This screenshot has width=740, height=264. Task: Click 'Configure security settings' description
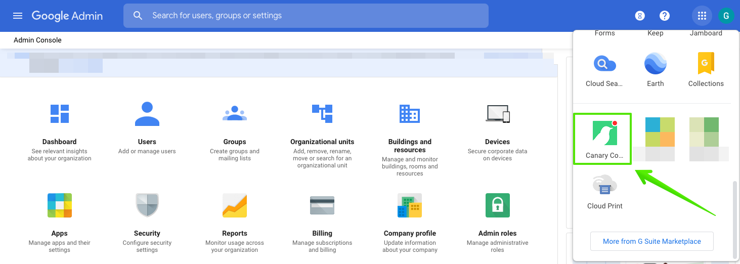[x=147, y=246]
